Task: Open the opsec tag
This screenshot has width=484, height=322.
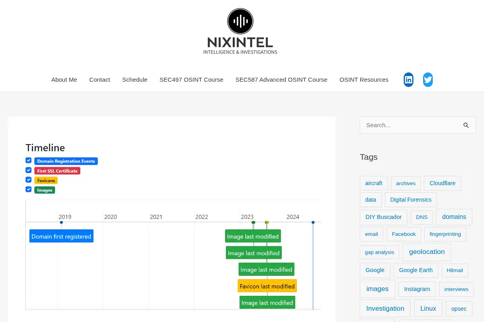Action: [x=459, y=309]
